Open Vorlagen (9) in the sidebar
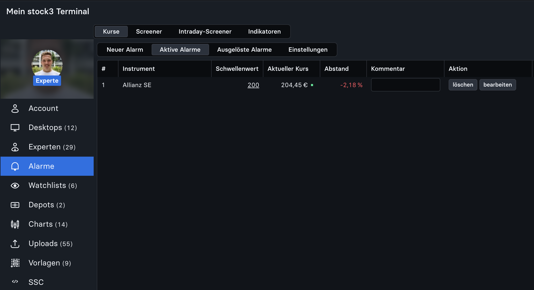This screenshot has height=290, width=534. pyautogui.click(x=47, y=263)
